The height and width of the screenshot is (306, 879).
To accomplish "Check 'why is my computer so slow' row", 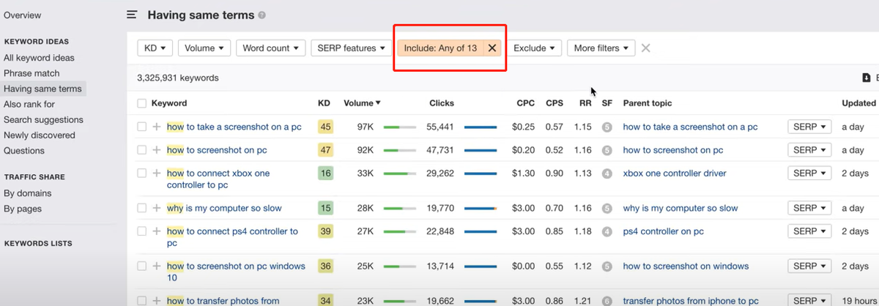I will click(x=142, y=208).
